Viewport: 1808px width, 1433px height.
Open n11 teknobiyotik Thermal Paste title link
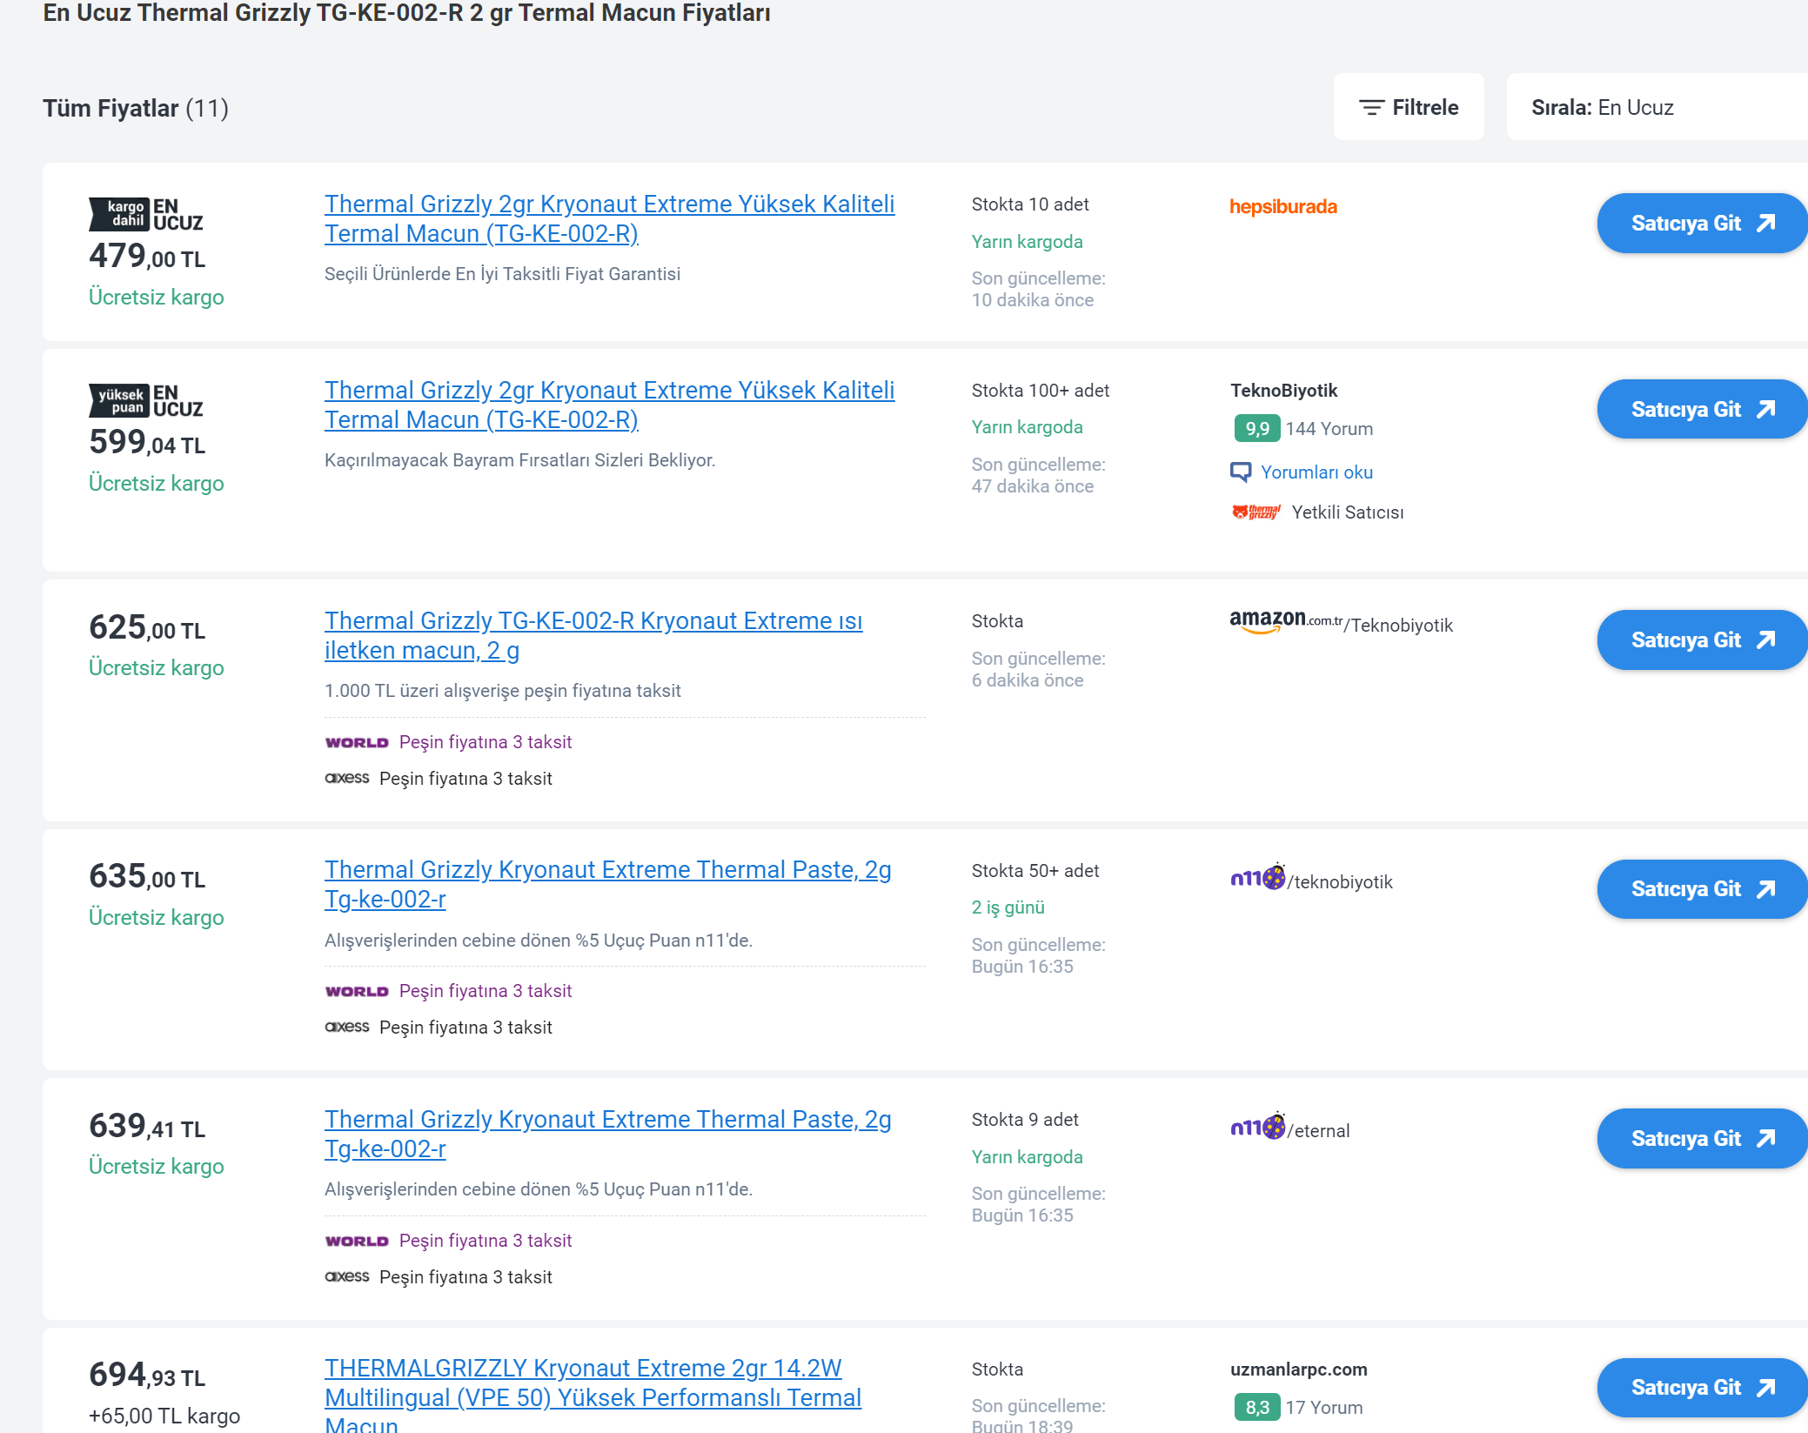(607, 884)
